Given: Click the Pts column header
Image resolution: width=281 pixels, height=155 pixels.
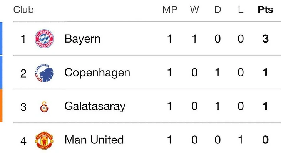Looking at the screenshot, I should [x=265, y=10].
